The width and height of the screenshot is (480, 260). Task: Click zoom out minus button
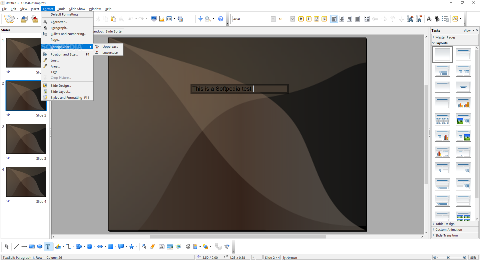(x=435, y=257)
